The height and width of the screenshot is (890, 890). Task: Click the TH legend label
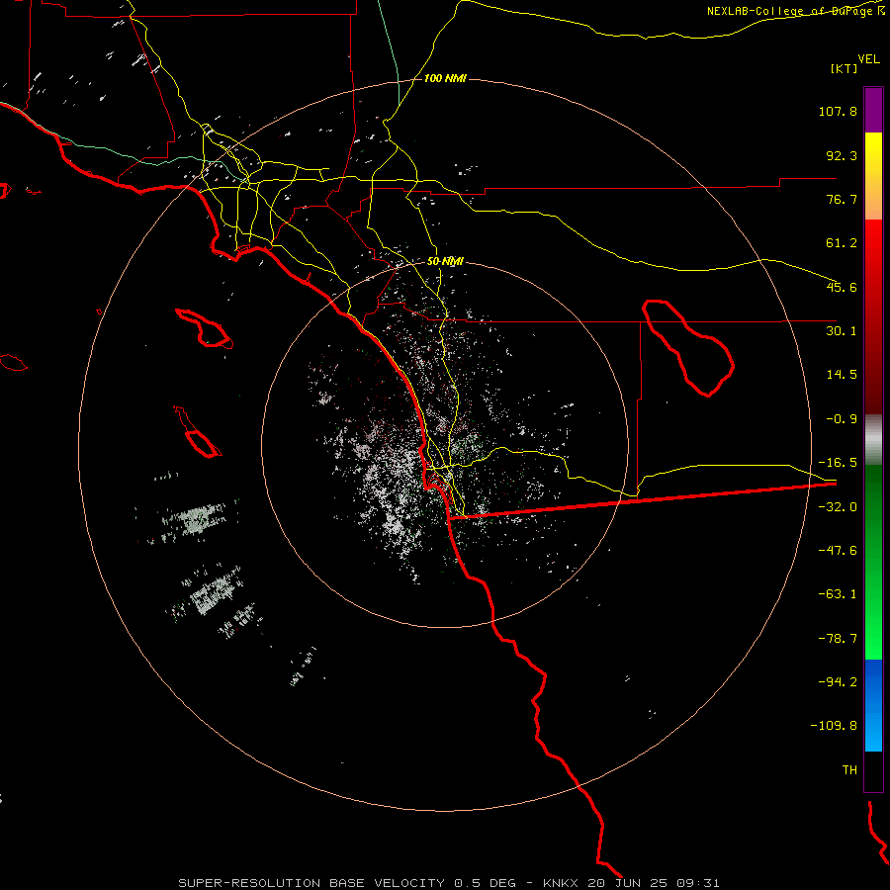tap(849, 770)
